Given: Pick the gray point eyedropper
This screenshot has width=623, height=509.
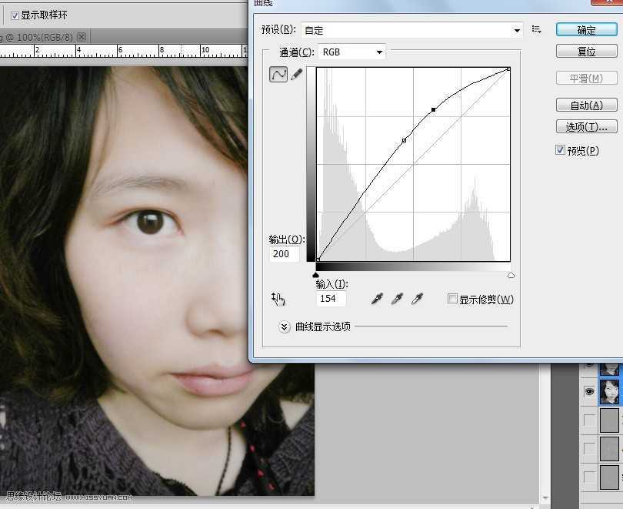Looking at the screenshot, I should pos(395,298).
